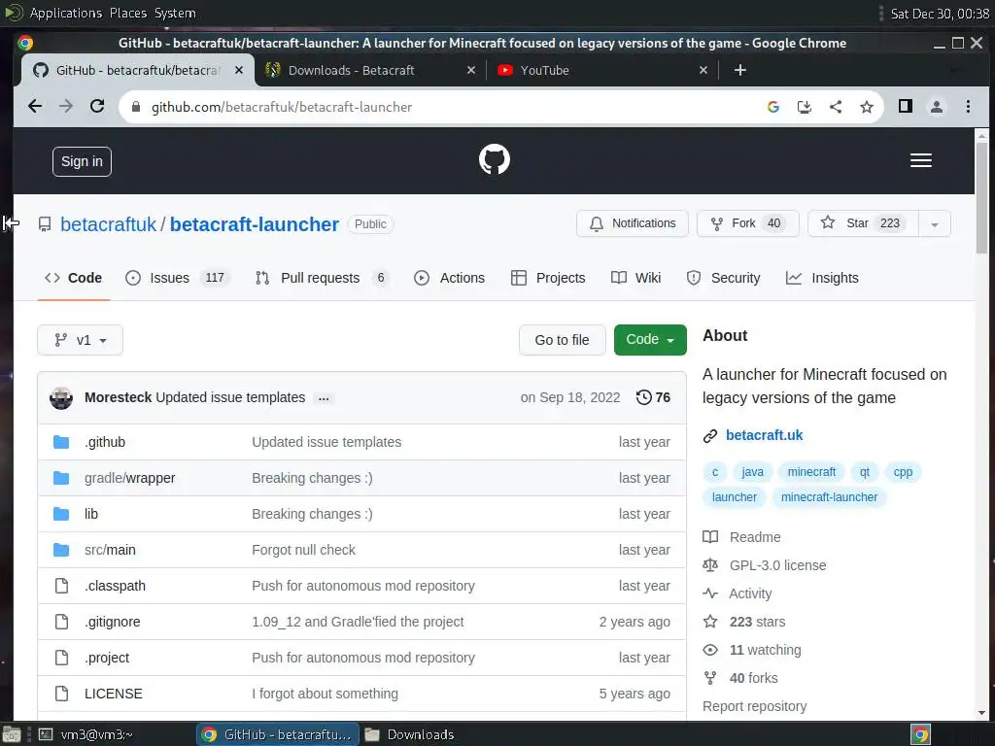Screen dimensions: 995x746
Task: Expand the commit message ellipsis
Action: [x=324, y=398]
